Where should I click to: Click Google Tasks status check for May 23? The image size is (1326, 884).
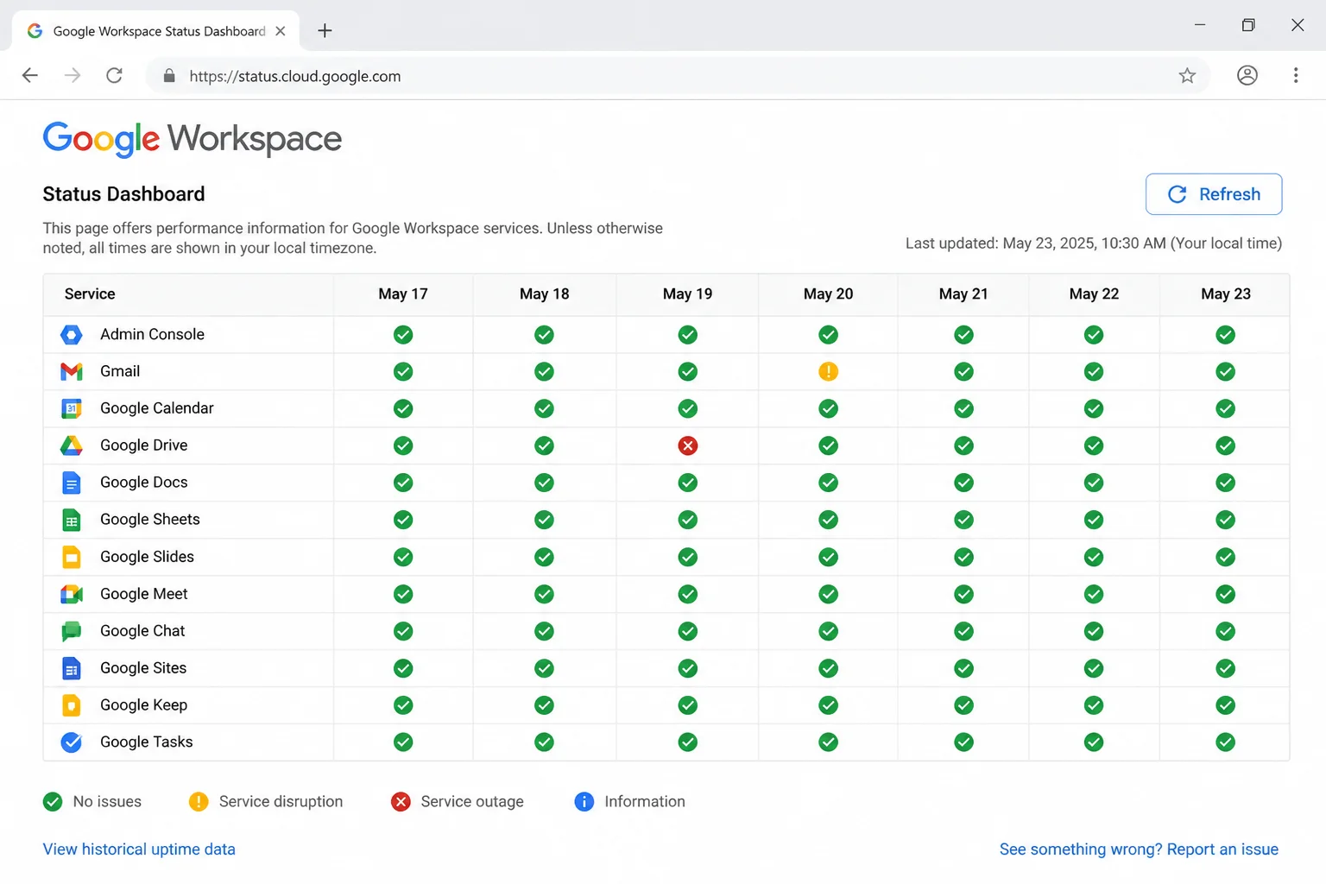tap(1226, 742)
